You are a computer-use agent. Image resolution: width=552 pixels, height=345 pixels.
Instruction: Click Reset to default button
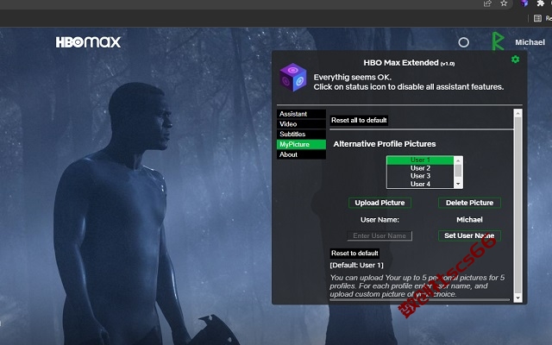pyautogui.click(x=354, y=253)
